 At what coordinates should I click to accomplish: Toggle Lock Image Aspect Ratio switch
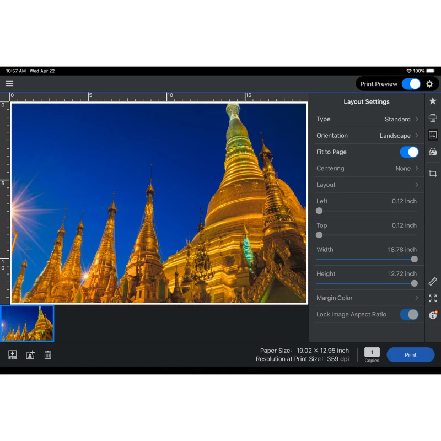point(409,315)
